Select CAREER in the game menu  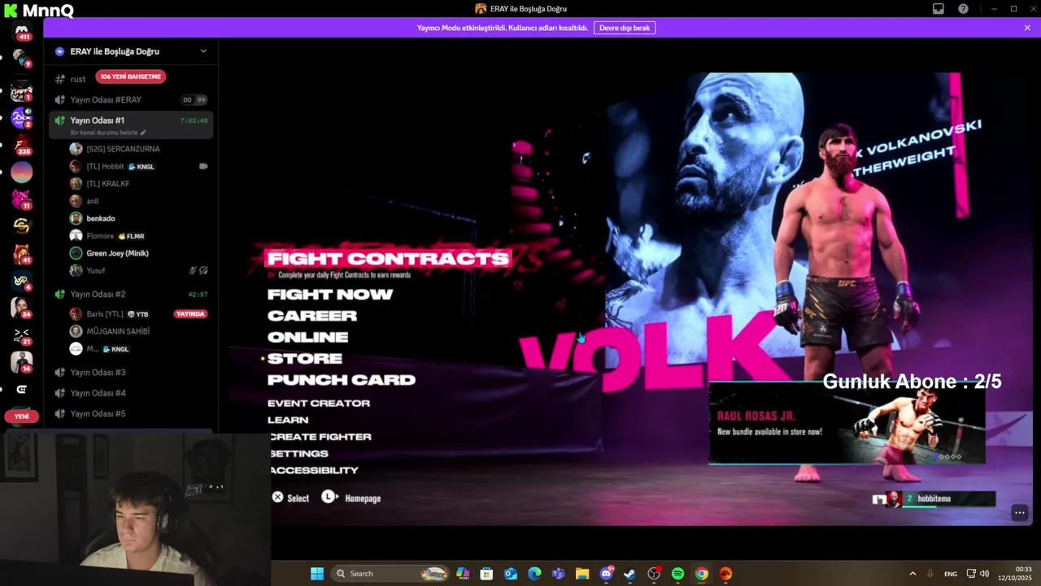pyautogui.click(x=312, y=316)
